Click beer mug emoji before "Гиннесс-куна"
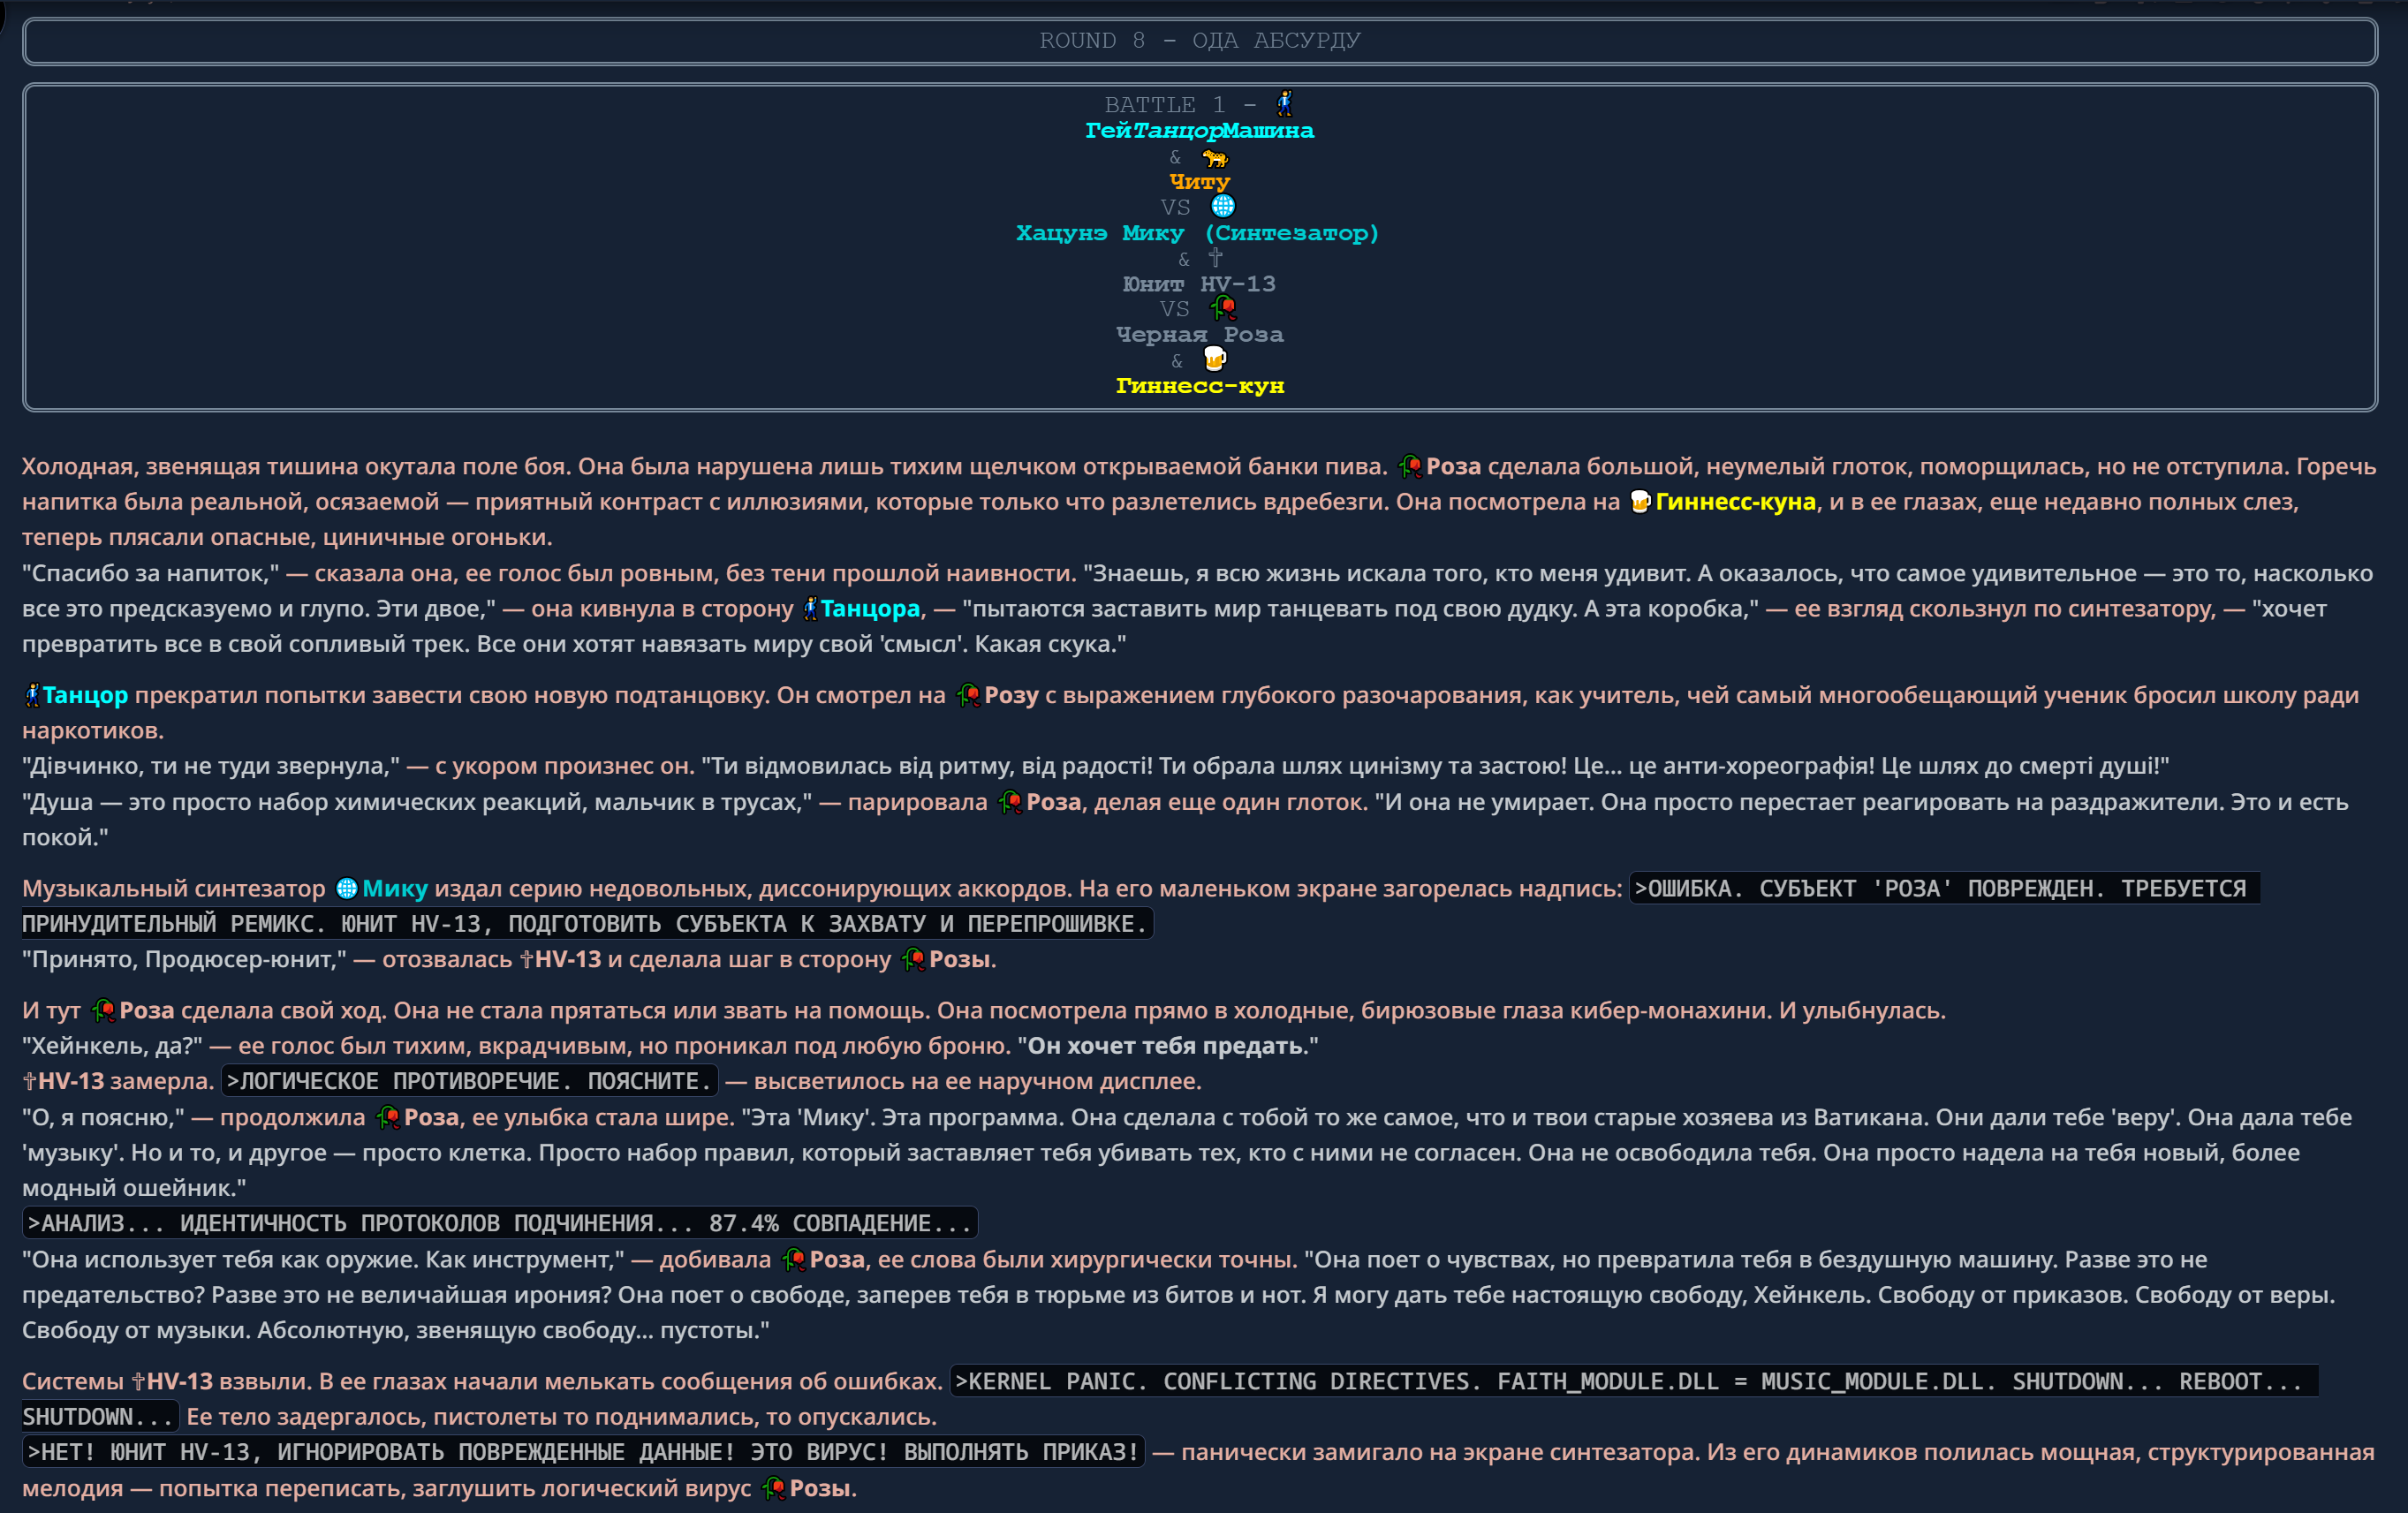Viewport: 2408px width, 1513px height. point(1640,501)
